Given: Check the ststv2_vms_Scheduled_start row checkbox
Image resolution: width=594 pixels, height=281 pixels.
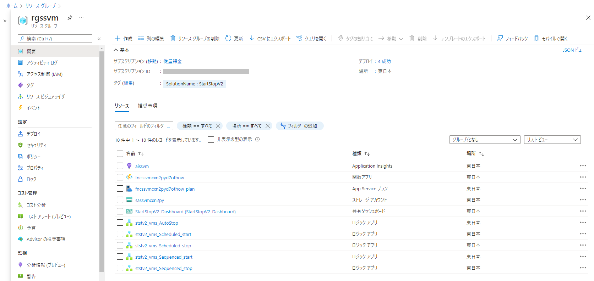Looking at the screenshot, I should point(120,234).
